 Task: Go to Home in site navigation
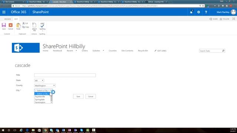coord(46,51)
